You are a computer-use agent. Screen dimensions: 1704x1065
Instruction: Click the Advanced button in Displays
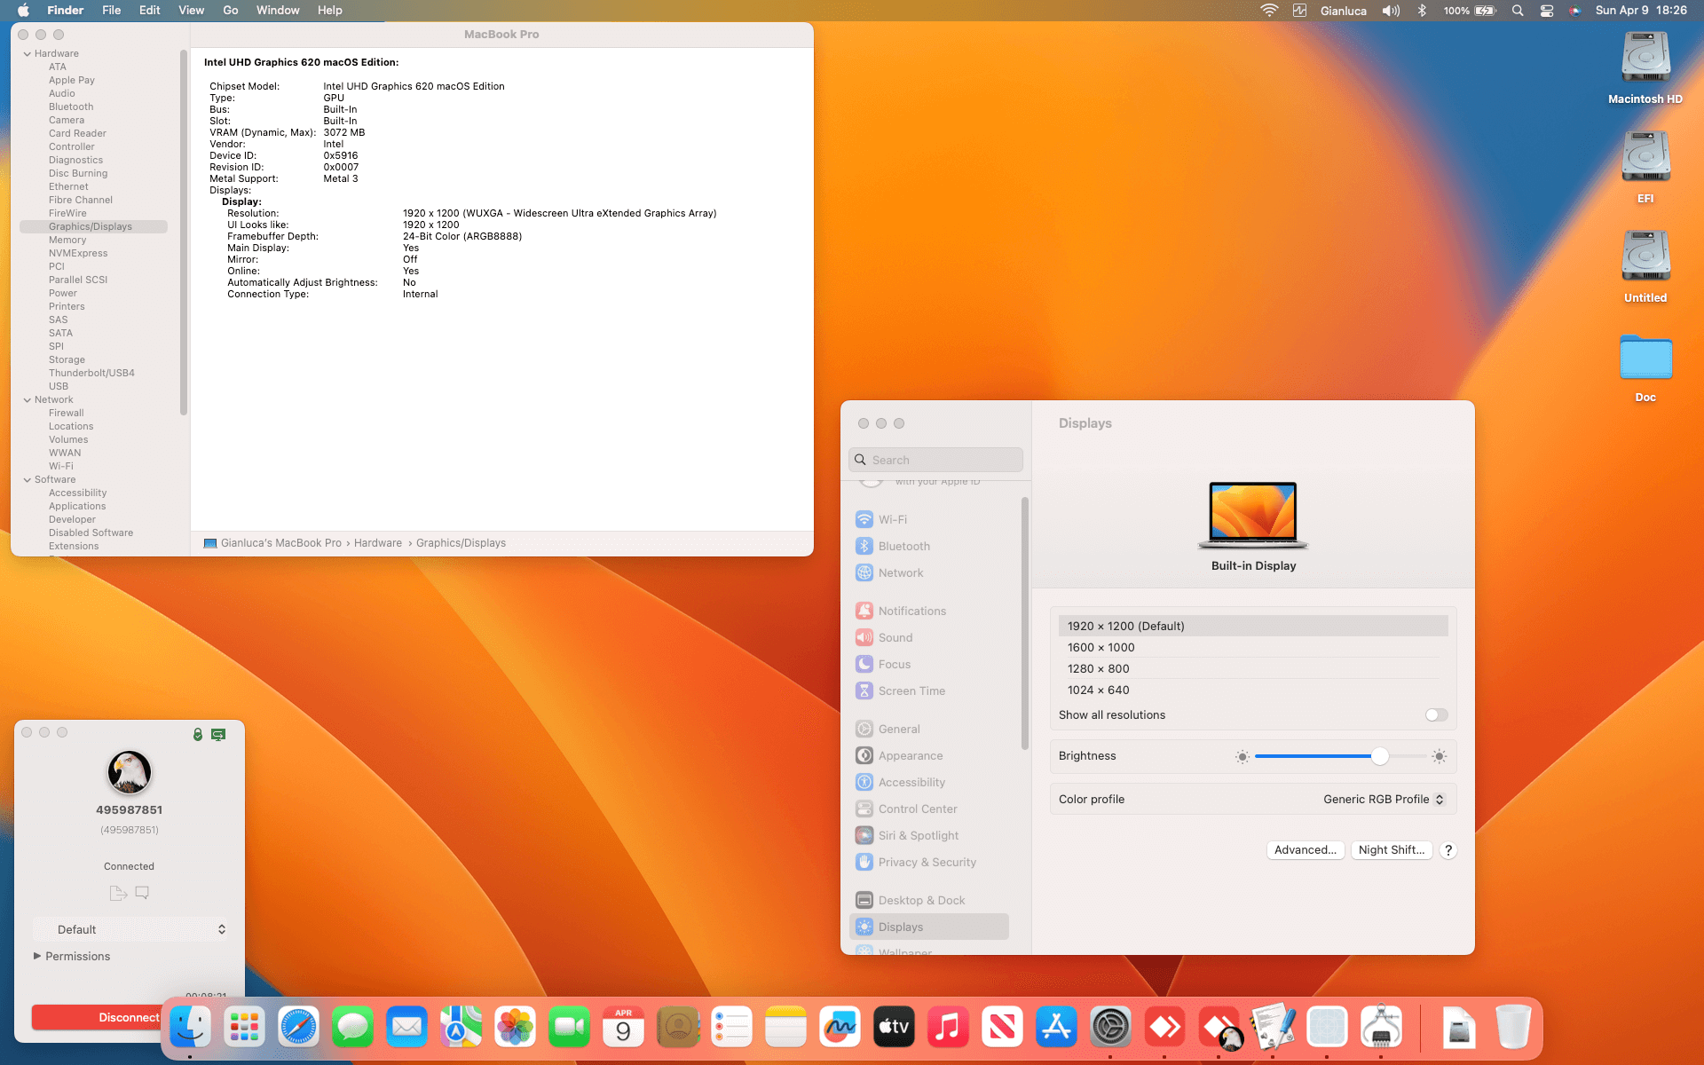(x=1305, y=849)
